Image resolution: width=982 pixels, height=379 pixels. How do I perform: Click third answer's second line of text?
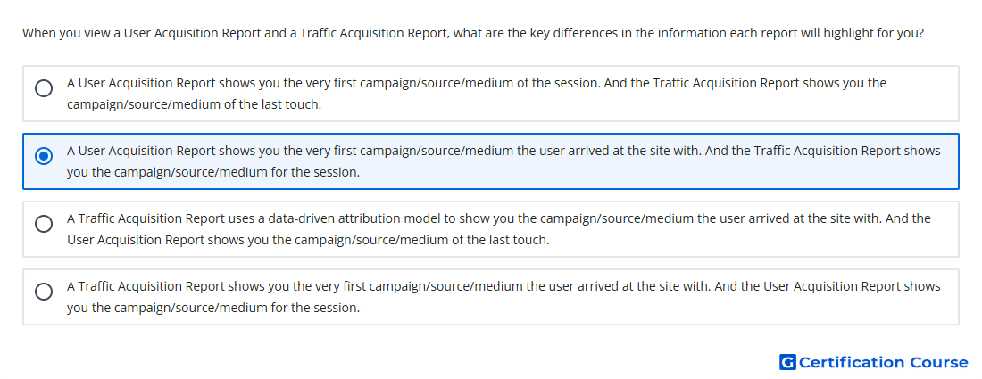308,240
